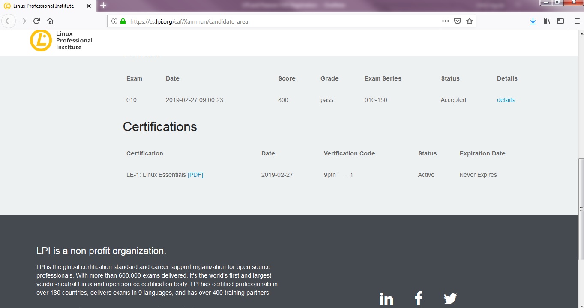Reload the current page
The width and height of the screenshot is (584, 308).
(x=36, y=20)
